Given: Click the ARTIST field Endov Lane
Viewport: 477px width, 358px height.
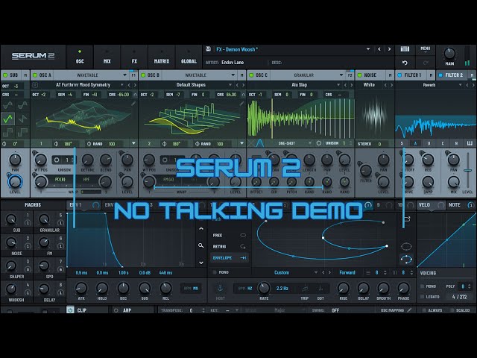Looking at the screenshot, I should point(233,63).
